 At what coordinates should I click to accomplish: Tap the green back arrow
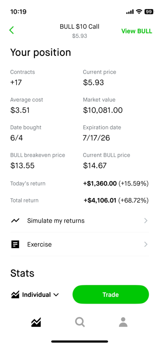tap(12, 30)
